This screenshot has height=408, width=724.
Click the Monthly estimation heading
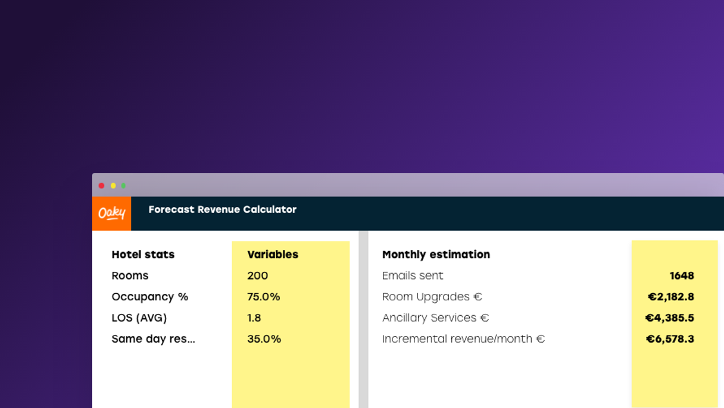pyautogui.click(x=436, y=255)
